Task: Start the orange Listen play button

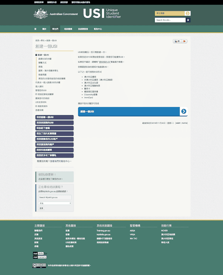Action: (x=185, y=41)
